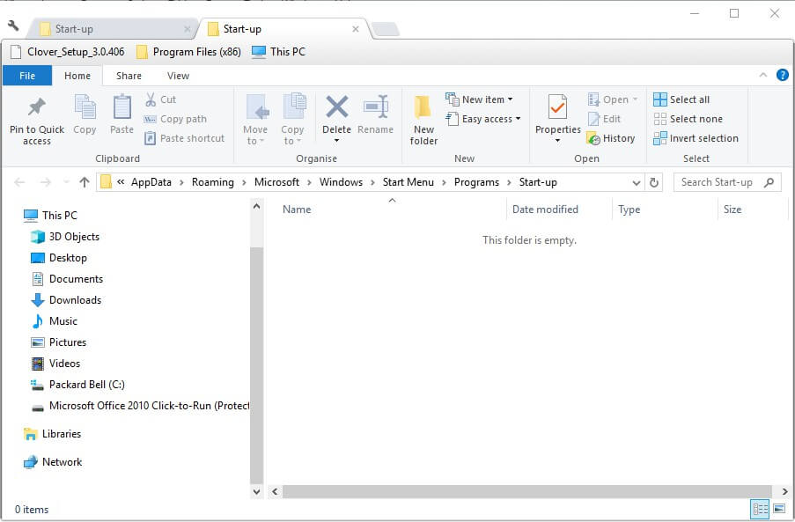
Task: Switch to Large icons view in status bar
Action: pos(779,510)
